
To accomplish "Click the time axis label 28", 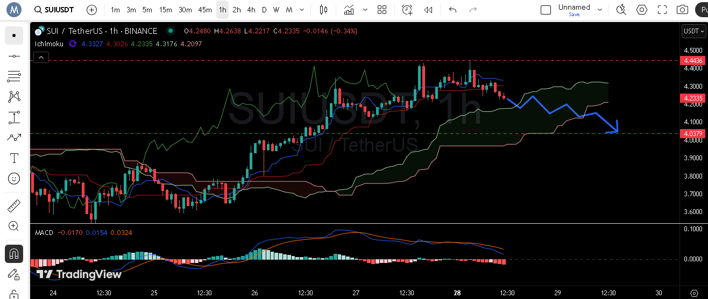I will tap(457, 293).
